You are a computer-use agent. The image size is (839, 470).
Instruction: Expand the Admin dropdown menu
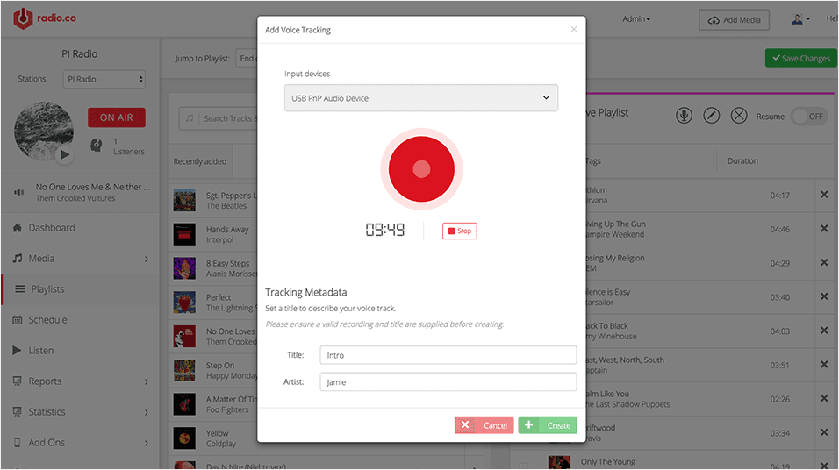click(x=636, y=18)
